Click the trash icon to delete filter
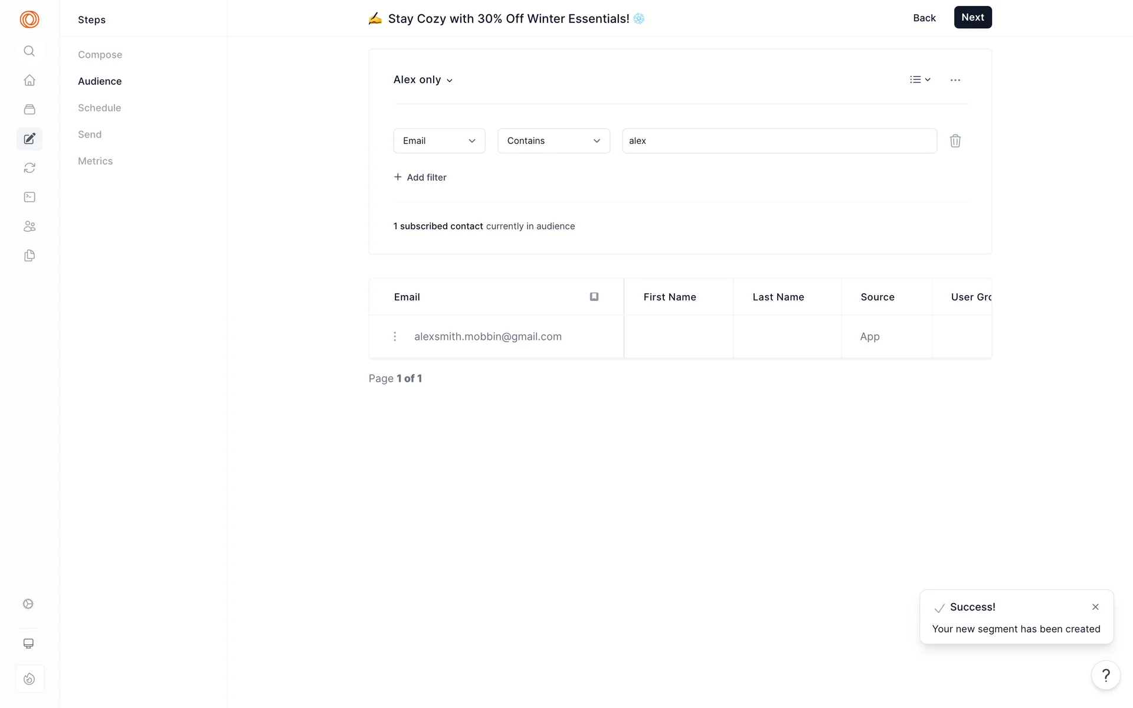Screen dimensions: 1133x708 tap(955, 141)
